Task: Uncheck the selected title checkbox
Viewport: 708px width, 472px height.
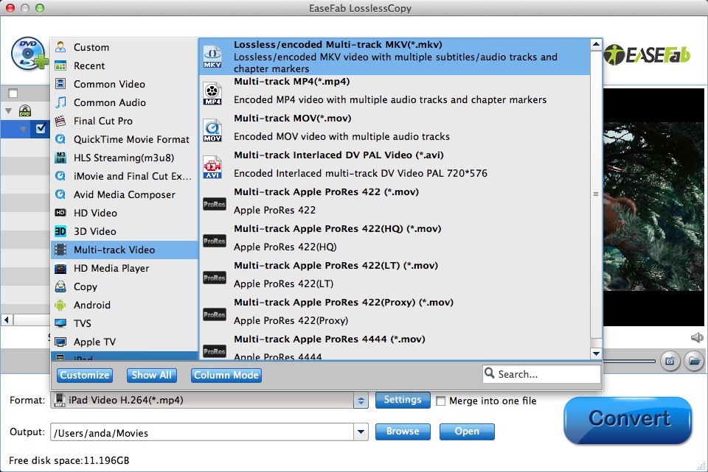Action: [x=41, y=128]
